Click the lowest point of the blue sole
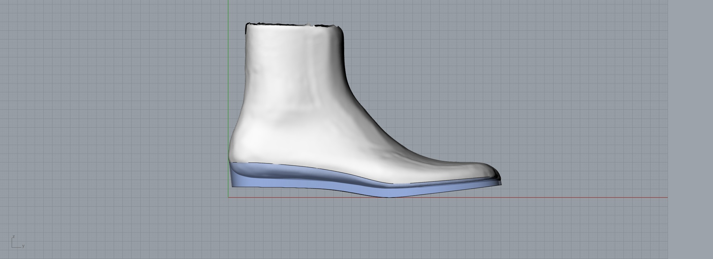The image size is (713, 259). 389,196
